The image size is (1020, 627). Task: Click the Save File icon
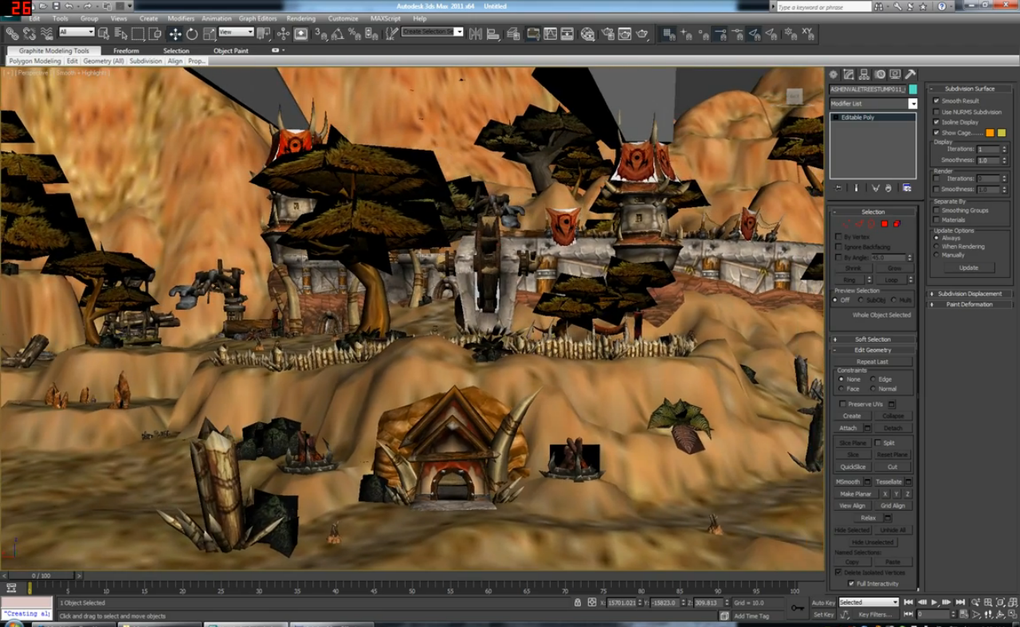pos(57,6)
